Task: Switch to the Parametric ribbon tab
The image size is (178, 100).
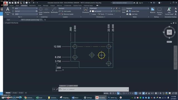Action: 32,6
